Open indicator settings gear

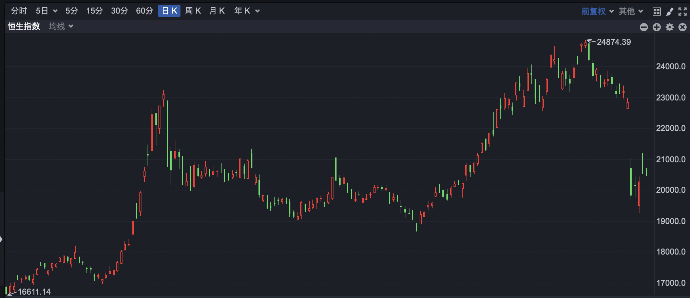[670, 27]
